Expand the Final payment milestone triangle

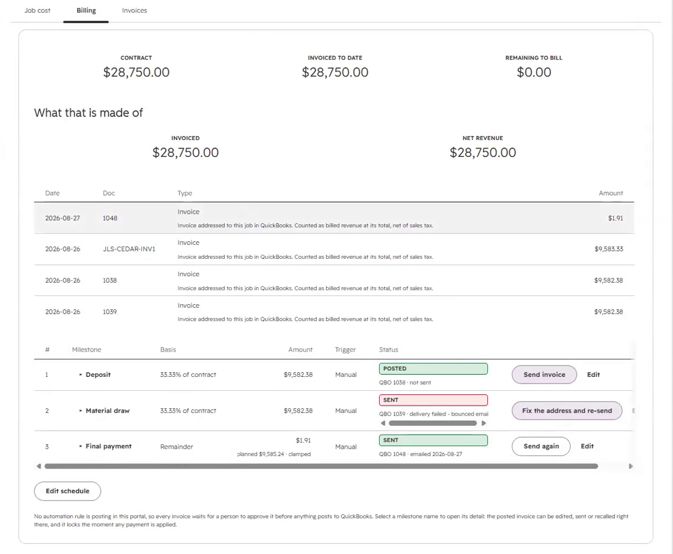81,447
